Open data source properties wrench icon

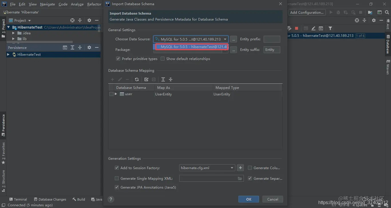point(289,28)
